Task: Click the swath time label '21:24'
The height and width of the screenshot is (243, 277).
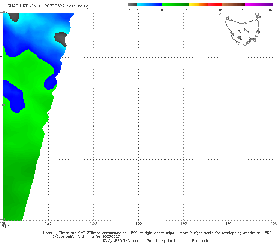Action: coord(7,227)
